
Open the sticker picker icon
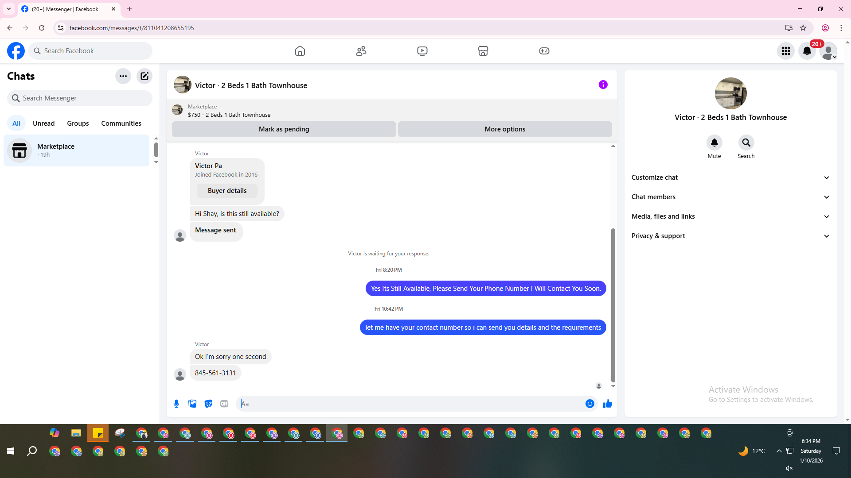208,404
